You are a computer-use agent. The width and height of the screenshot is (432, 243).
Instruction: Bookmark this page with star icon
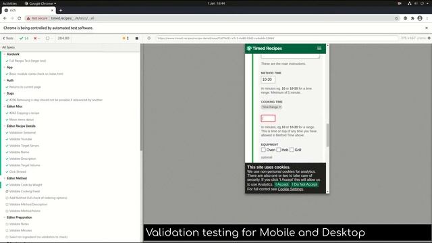click(x=396, y=18)
